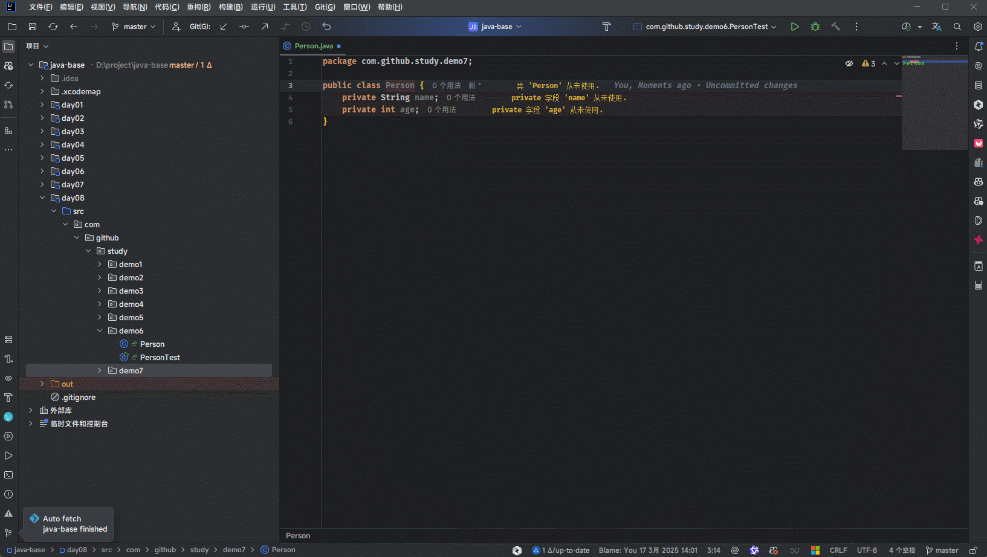Collapse the day08 module folder

tap(42, 198)
